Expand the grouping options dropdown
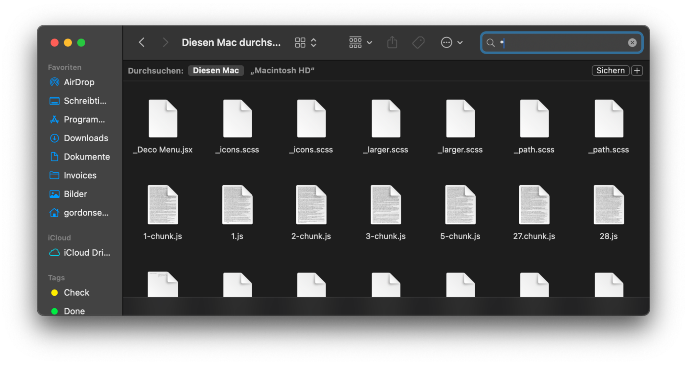This screenshot has width=687, height=365. [x=361, y=43]
